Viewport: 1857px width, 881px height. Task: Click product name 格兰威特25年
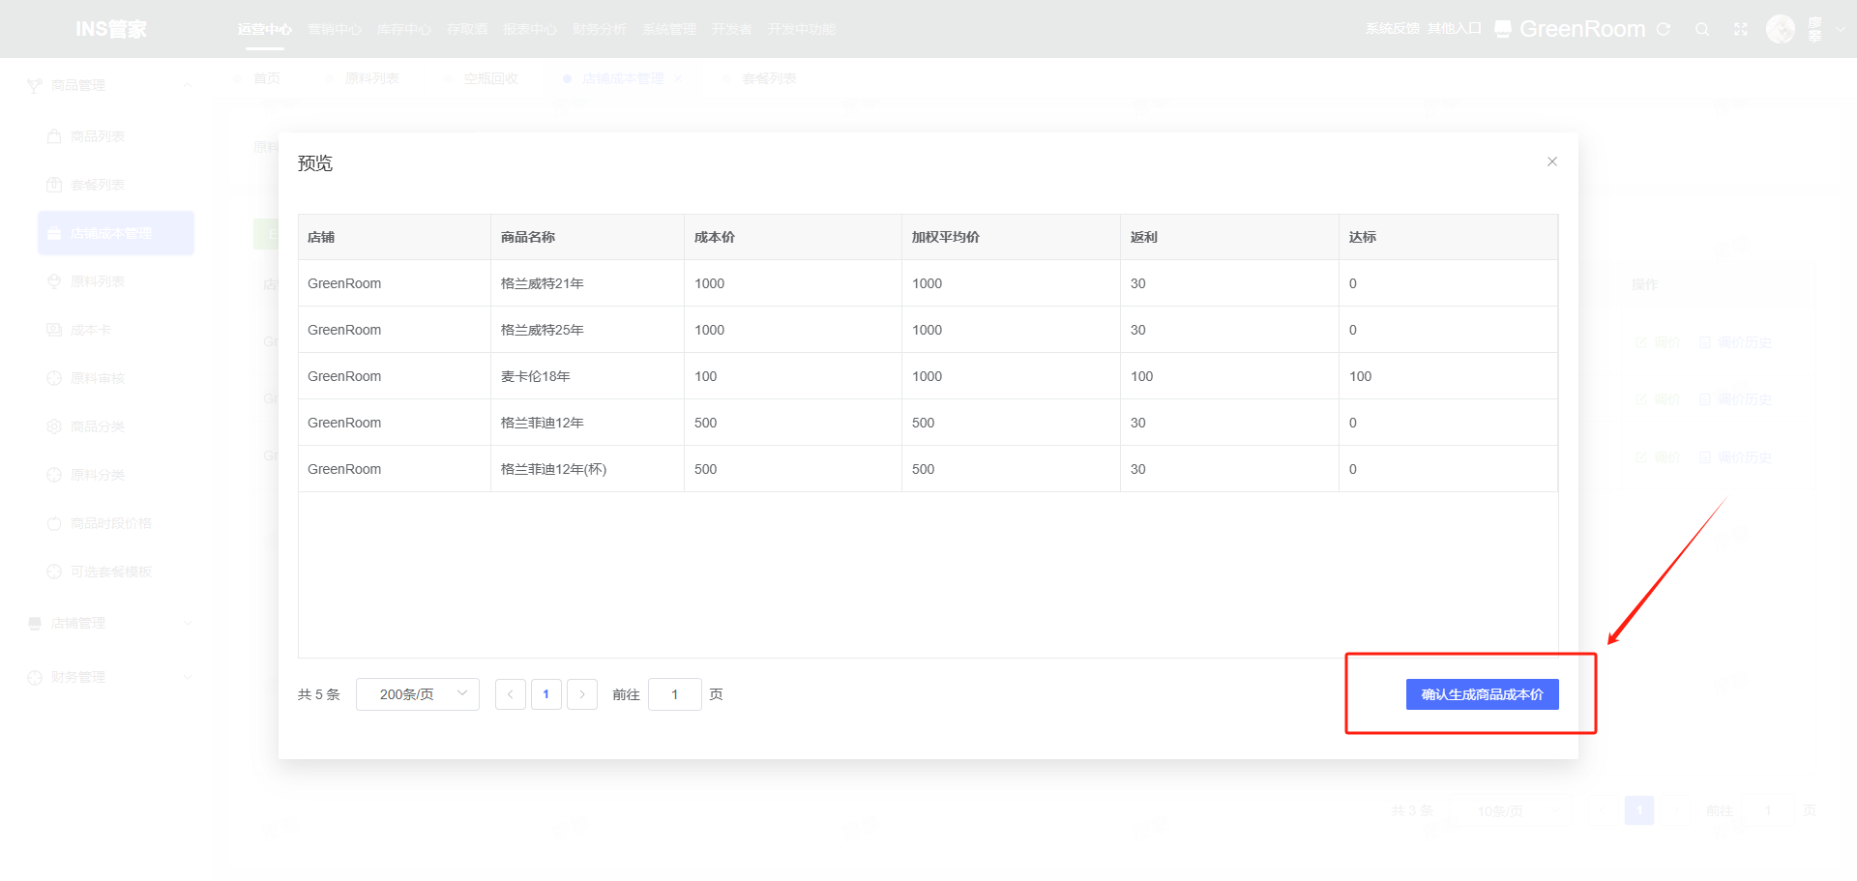click(543, 330)
